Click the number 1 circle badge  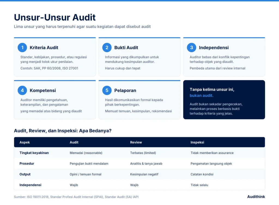click(22, 47)
